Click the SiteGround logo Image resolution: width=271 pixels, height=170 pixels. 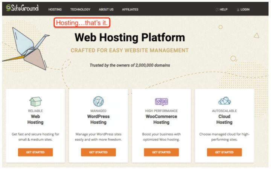[x=22, y=8]
